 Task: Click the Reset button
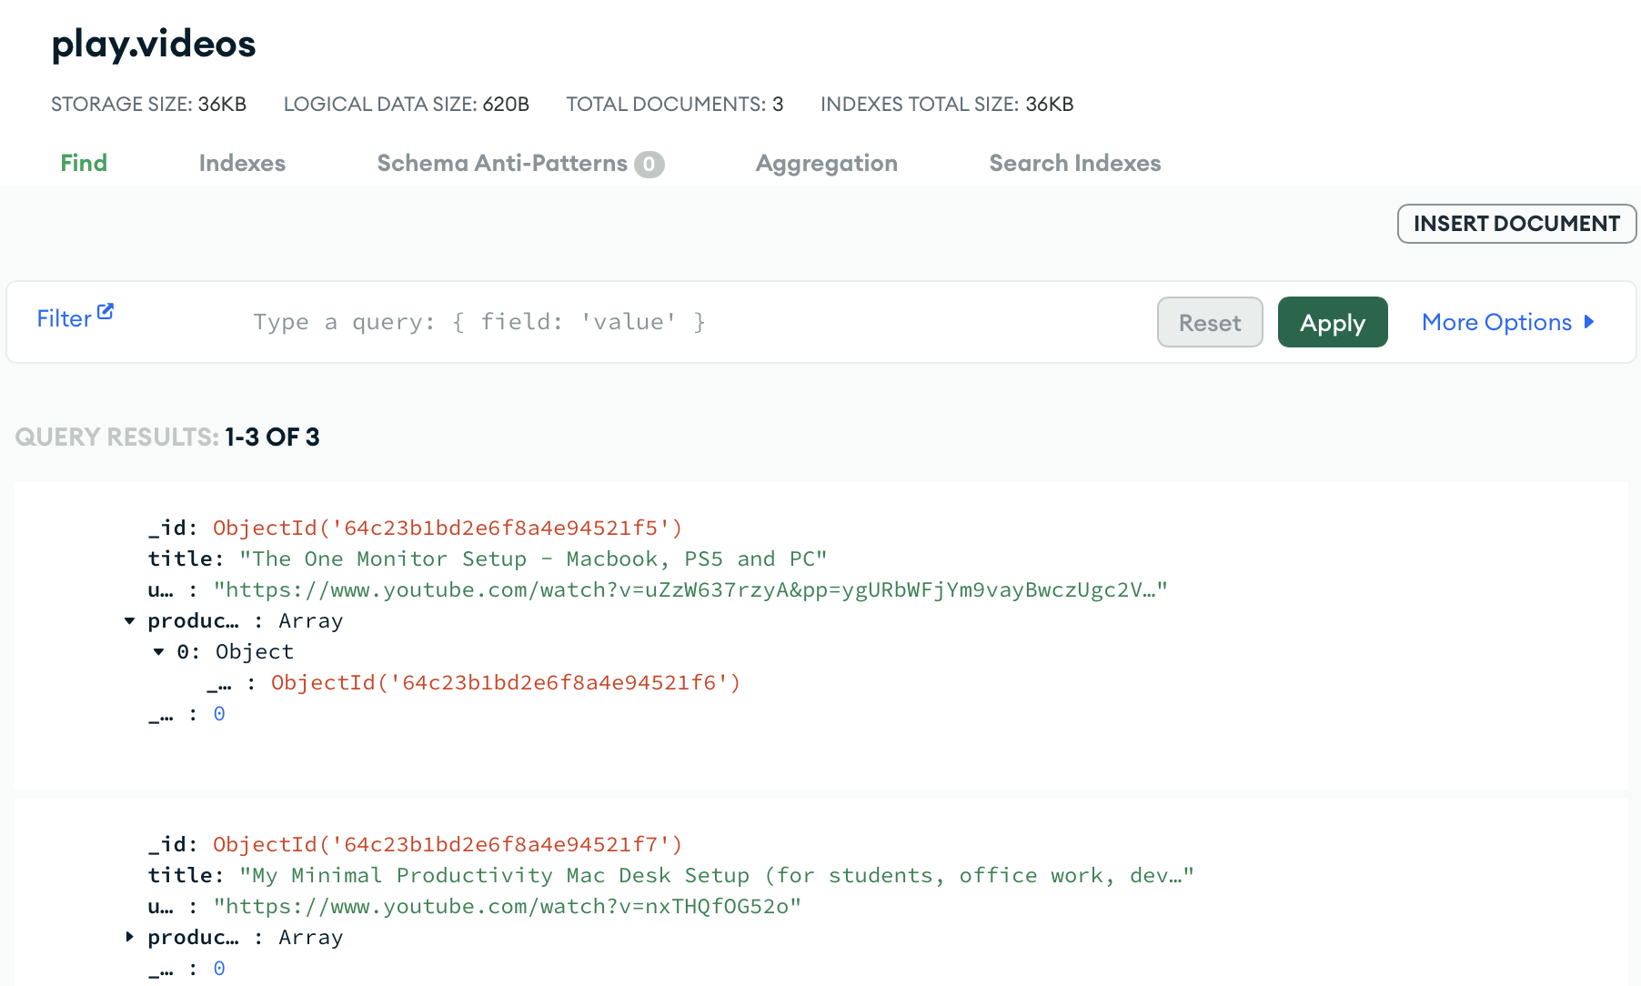tap(1210, 322)
